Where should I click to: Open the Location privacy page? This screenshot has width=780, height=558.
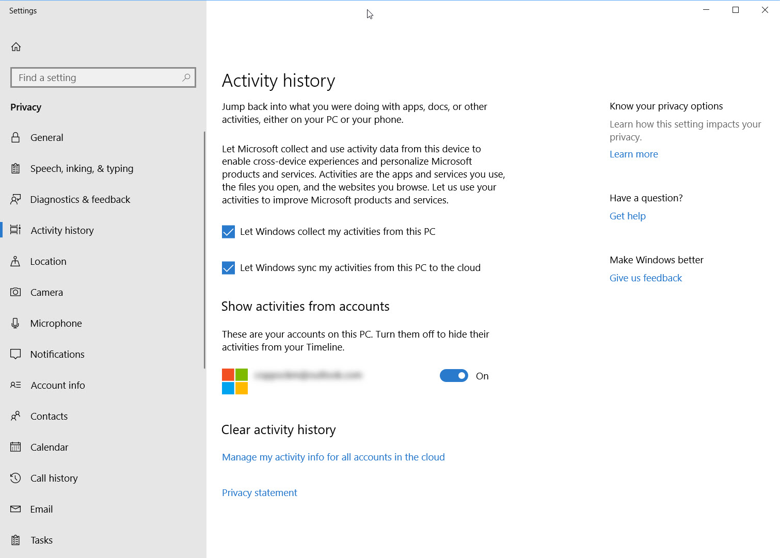pyautogui.click(x=102, y=261)
